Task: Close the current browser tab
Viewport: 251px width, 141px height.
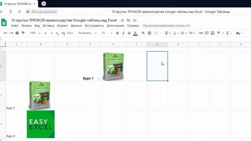Action: tap(35, 4)
